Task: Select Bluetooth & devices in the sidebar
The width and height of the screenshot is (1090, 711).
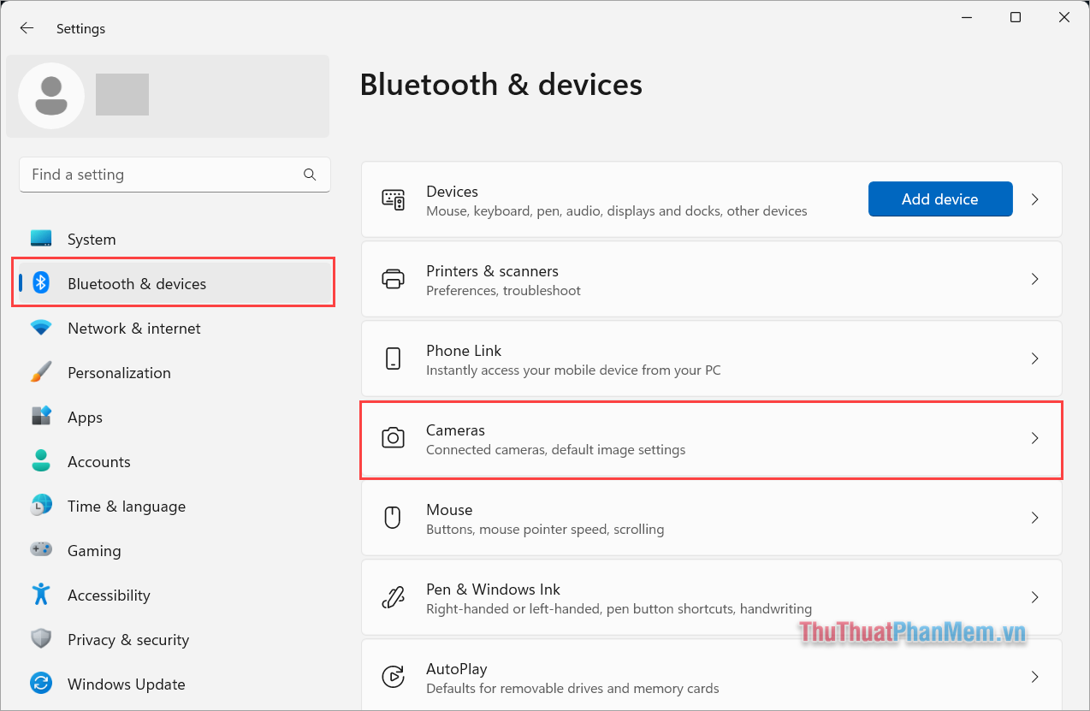Action: (x=137, y=282)
